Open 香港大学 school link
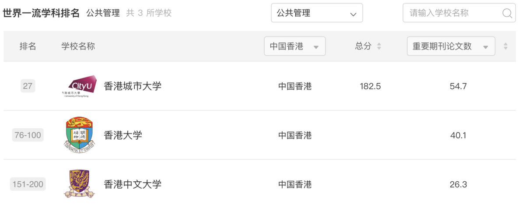This screenshot has height=208, width=525. pyautogui.click(x=123, y=135)
